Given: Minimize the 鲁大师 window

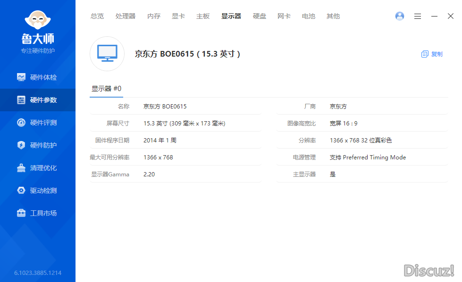Looking at the screenshot, I should coord(434,16).
